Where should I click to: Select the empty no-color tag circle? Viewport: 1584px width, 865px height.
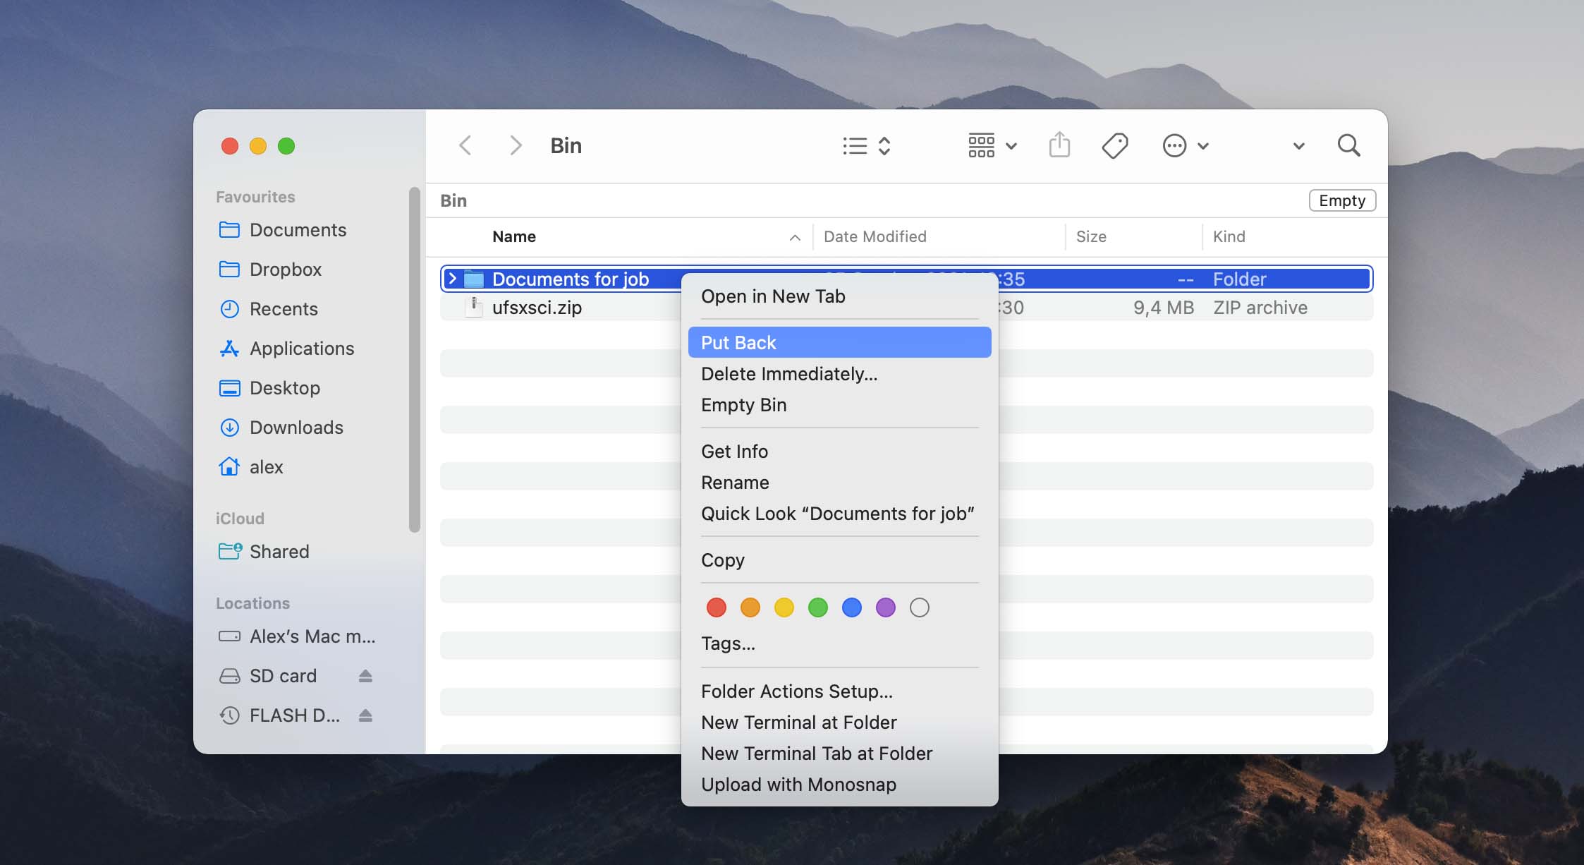point(919,607)
